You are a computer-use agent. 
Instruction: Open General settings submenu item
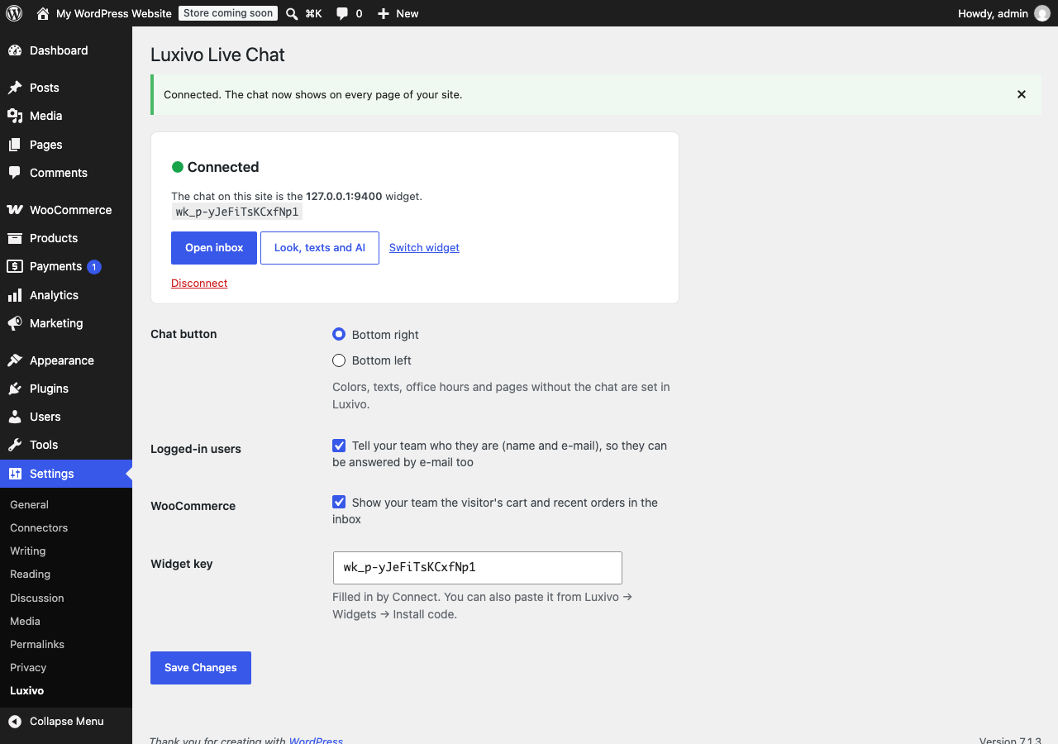click(x=66, y=504)
